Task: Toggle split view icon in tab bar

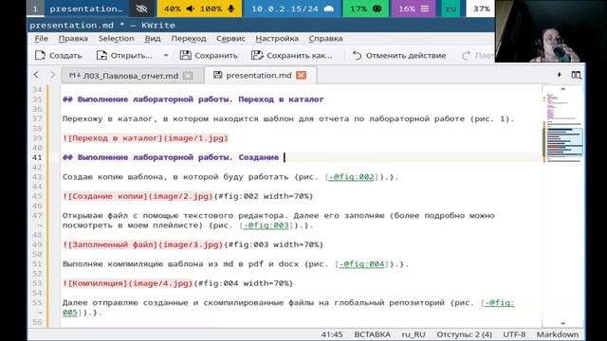Action: click(576, 75)
